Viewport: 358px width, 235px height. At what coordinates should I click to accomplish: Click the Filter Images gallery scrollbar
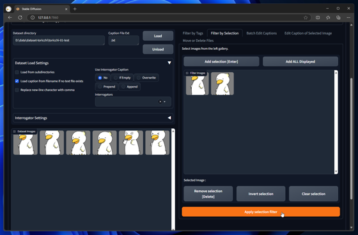pyautogui.click(x=336, y=122)
